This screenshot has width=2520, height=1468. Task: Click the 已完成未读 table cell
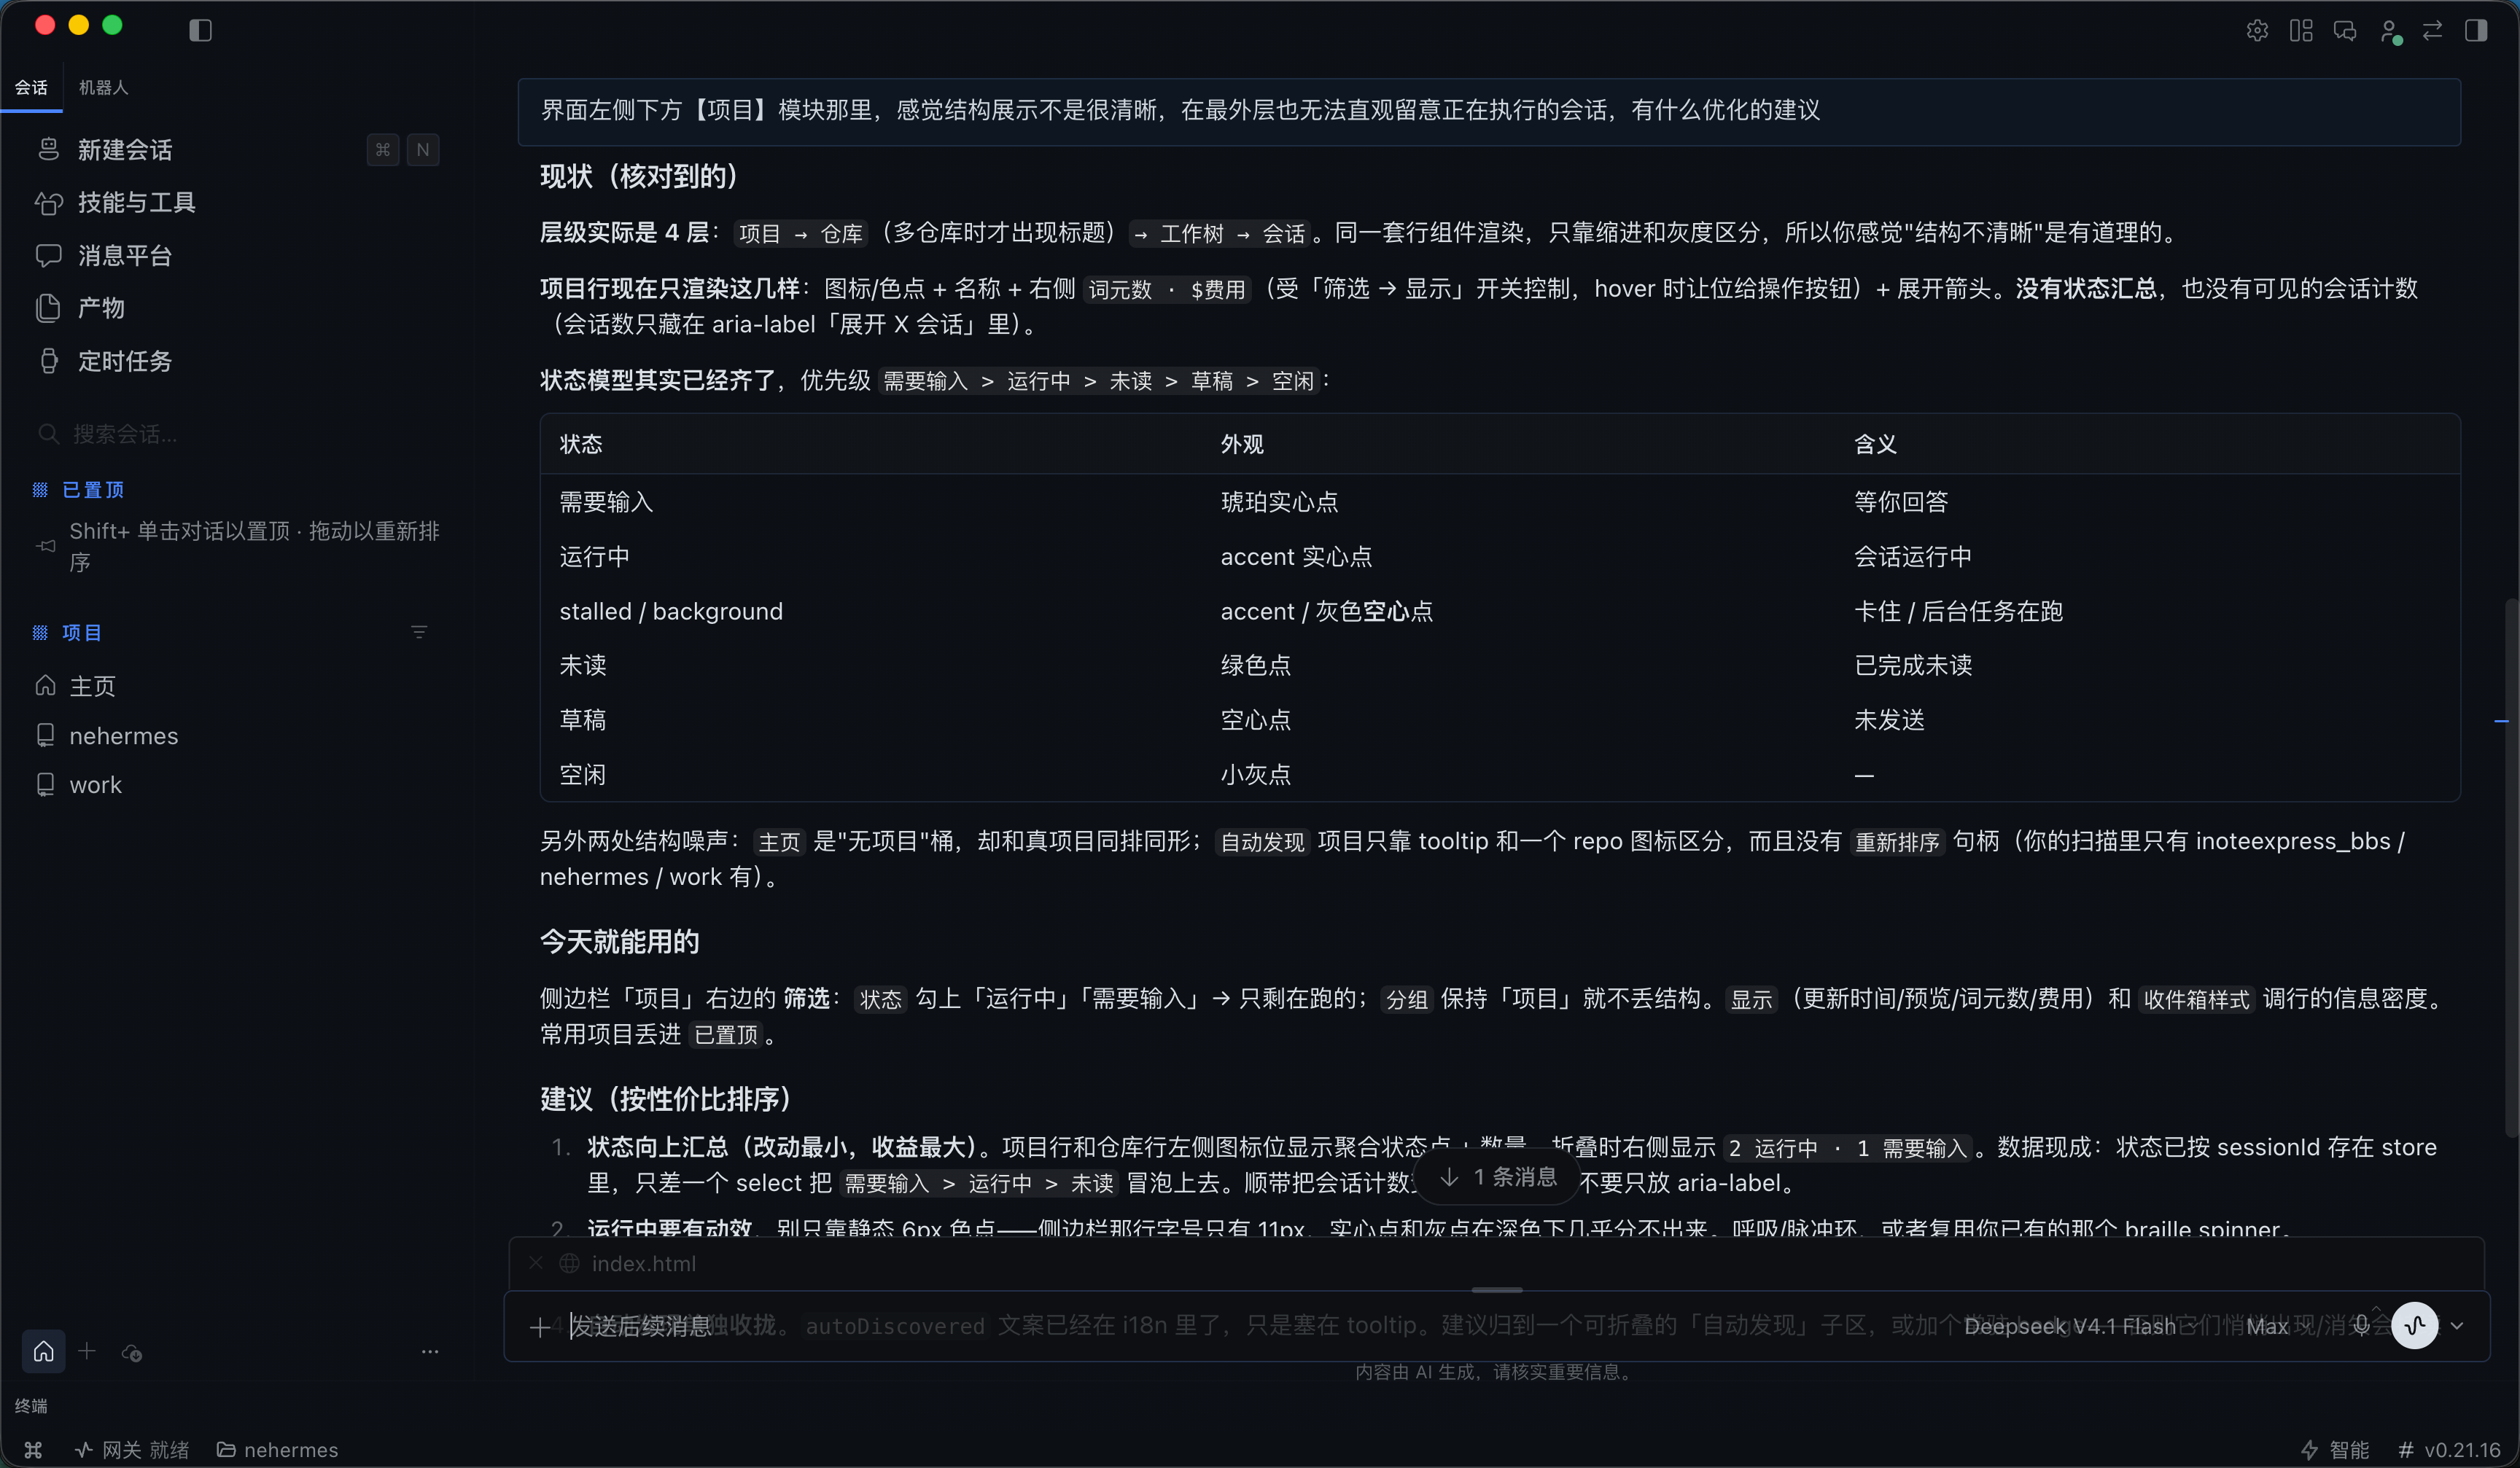click(1913, 665)
